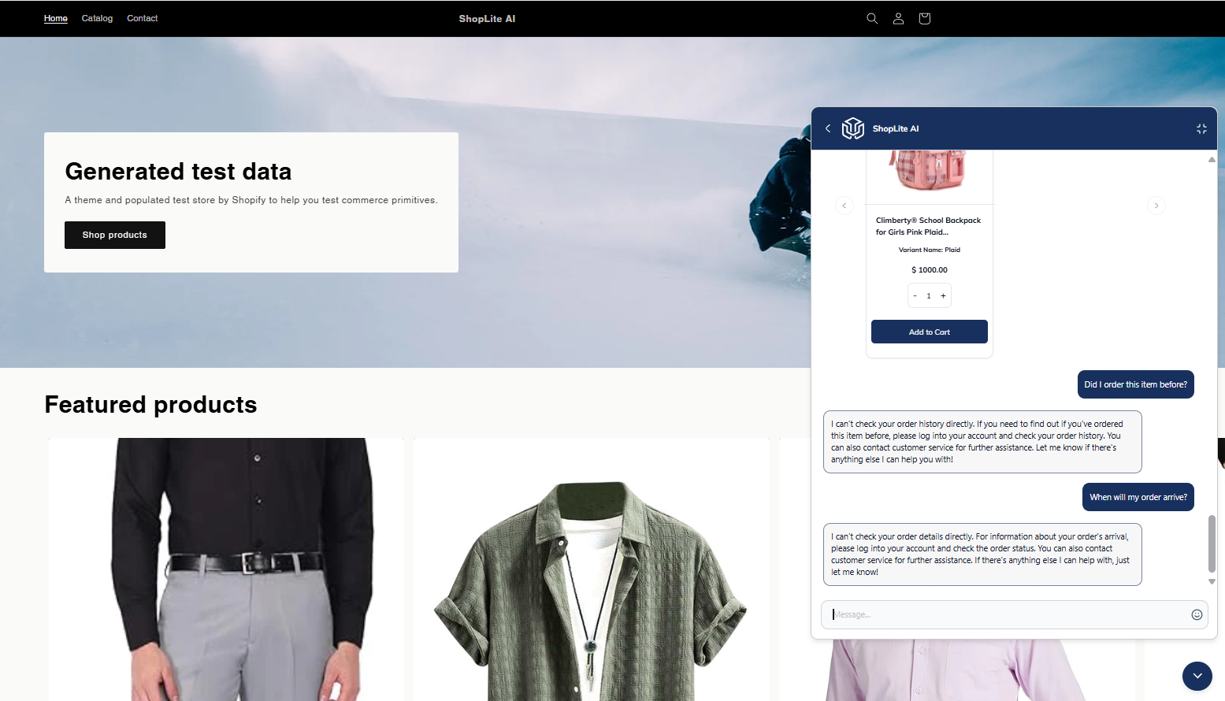Add the Climberty backpack to cart
Image resolution: width=1225 pixels, height=701 pixels.
pos(930,332)
